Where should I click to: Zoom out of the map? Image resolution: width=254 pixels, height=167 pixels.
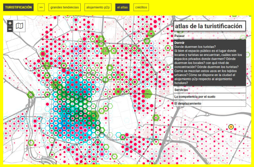(x=10, y=29)
